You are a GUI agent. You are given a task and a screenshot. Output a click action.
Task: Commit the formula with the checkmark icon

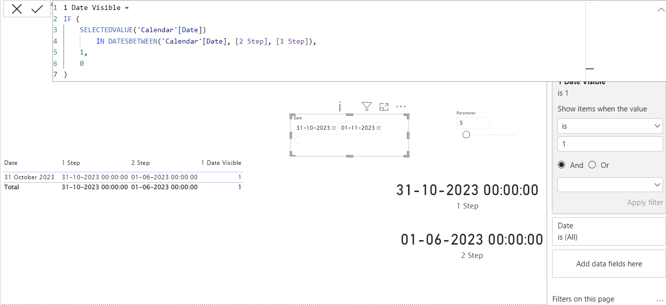coord(37,9)
